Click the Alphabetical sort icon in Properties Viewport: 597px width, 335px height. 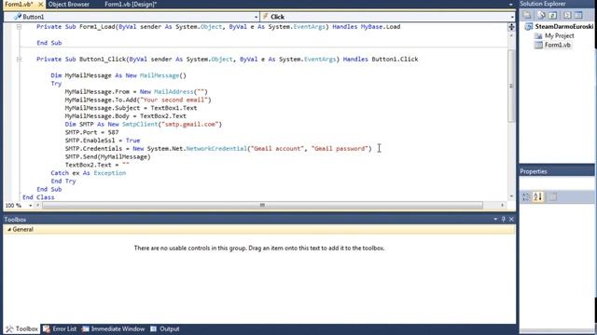(537, 196)
